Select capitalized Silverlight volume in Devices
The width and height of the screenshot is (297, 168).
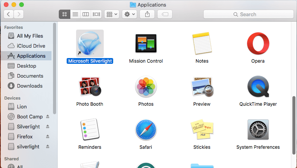tap(24, 126)
